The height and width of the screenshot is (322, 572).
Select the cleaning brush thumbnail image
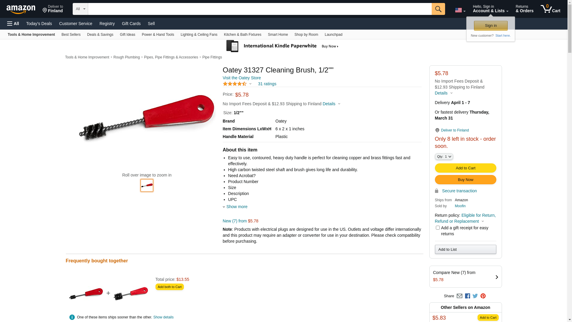(147, 185)
